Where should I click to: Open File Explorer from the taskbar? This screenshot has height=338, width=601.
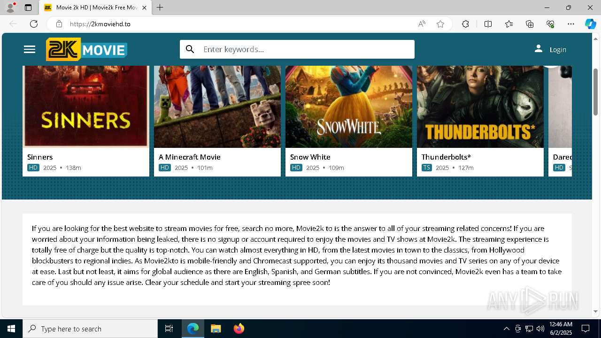click(216, 329)
